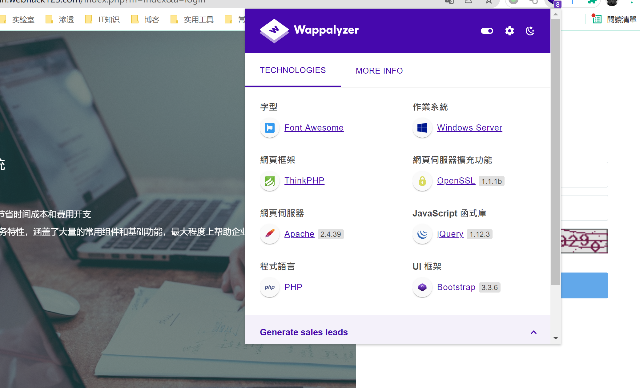Click the popup scrollbar down arrow
This screenshot has width=640, height=388.
coord(556,338)
